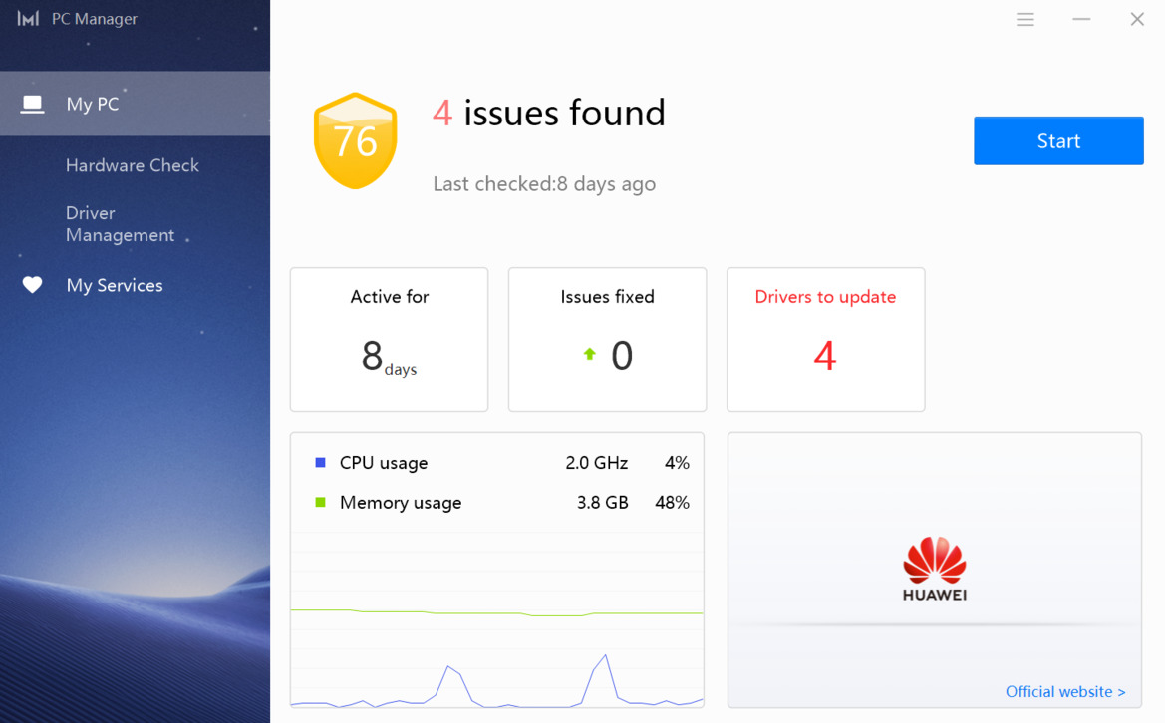Image resolution: width=1165 pixels, height=723 pixels.
Task: Open the Official website link
Action: [x=1065, y=692]
